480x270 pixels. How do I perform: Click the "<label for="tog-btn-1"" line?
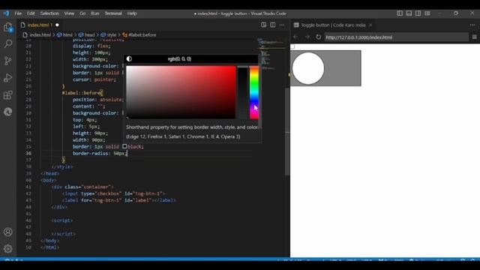point(119,200)
